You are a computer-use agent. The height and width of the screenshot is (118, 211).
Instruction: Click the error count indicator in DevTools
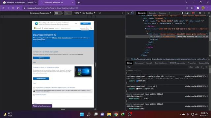coord(183,13)
